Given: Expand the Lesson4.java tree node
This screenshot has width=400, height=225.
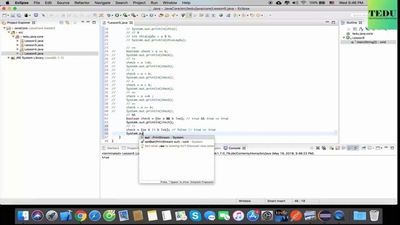Looking at the screenshot, I should click(17, 49).
